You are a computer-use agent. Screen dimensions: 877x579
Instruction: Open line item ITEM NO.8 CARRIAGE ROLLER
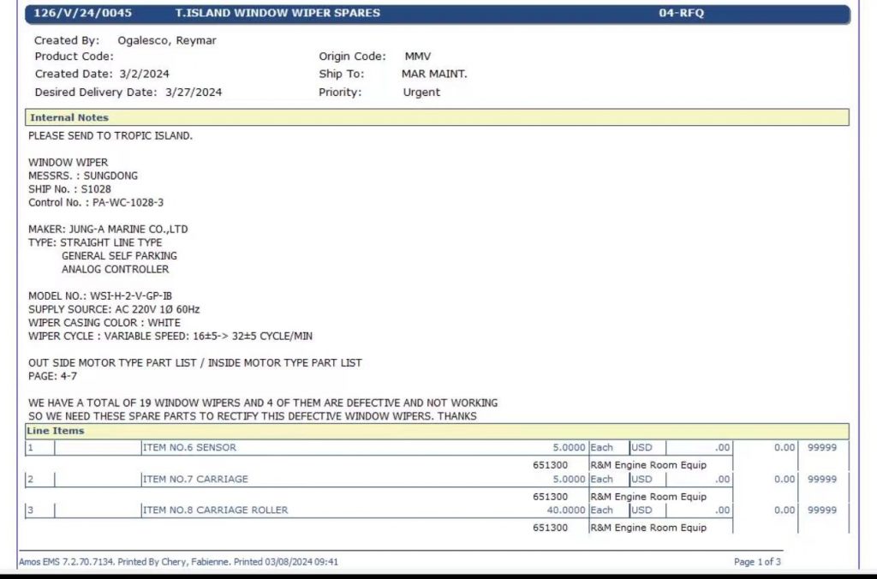pos(215,510)
